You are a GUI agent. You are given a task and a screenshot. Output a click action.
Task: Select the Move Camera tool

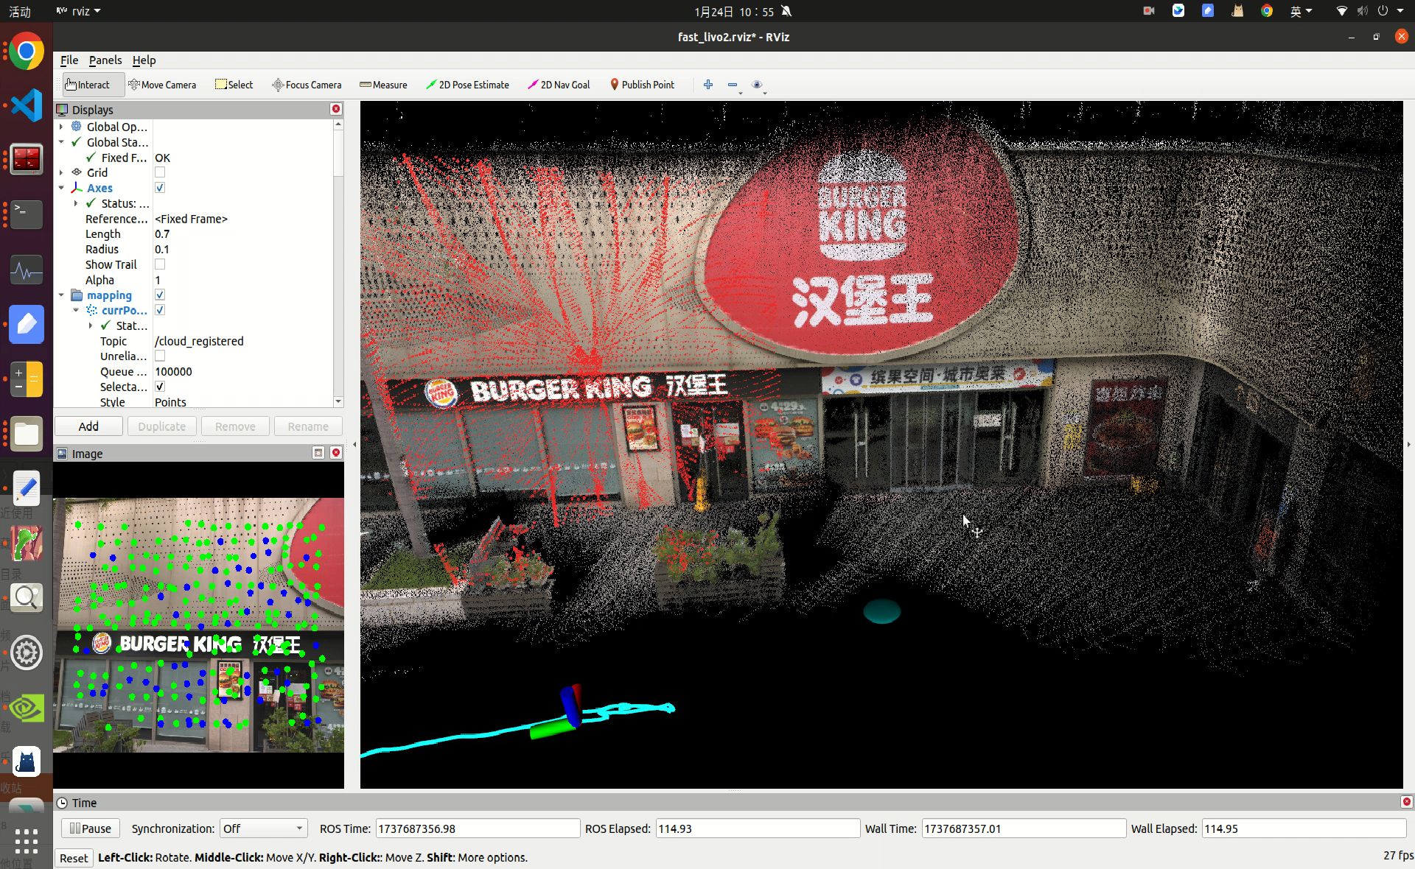[x=162, y=85]
